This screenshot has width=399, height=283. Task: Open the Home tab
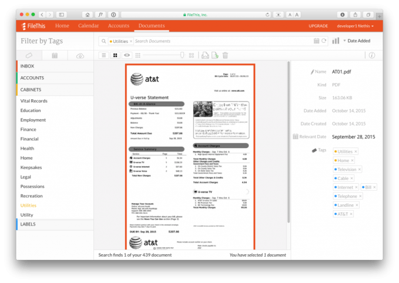pyautogui.click(x=62, y=26)
